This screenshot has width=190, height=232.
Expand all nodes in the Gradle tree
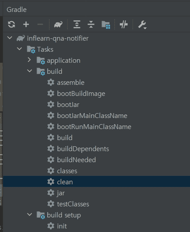pyautogui.click(x=77, y=24)
